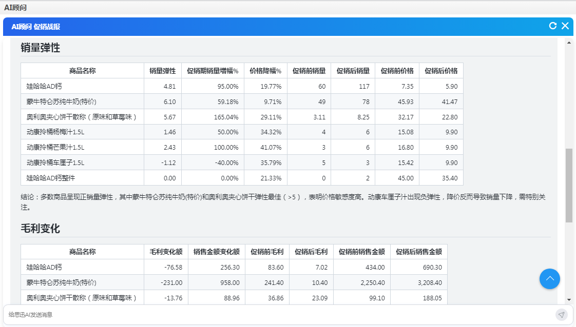The width and height of the screenshot is (576, 327).
Task: Select 动康拎桶杨梅汁1.5L row
Action: [242, 132]
